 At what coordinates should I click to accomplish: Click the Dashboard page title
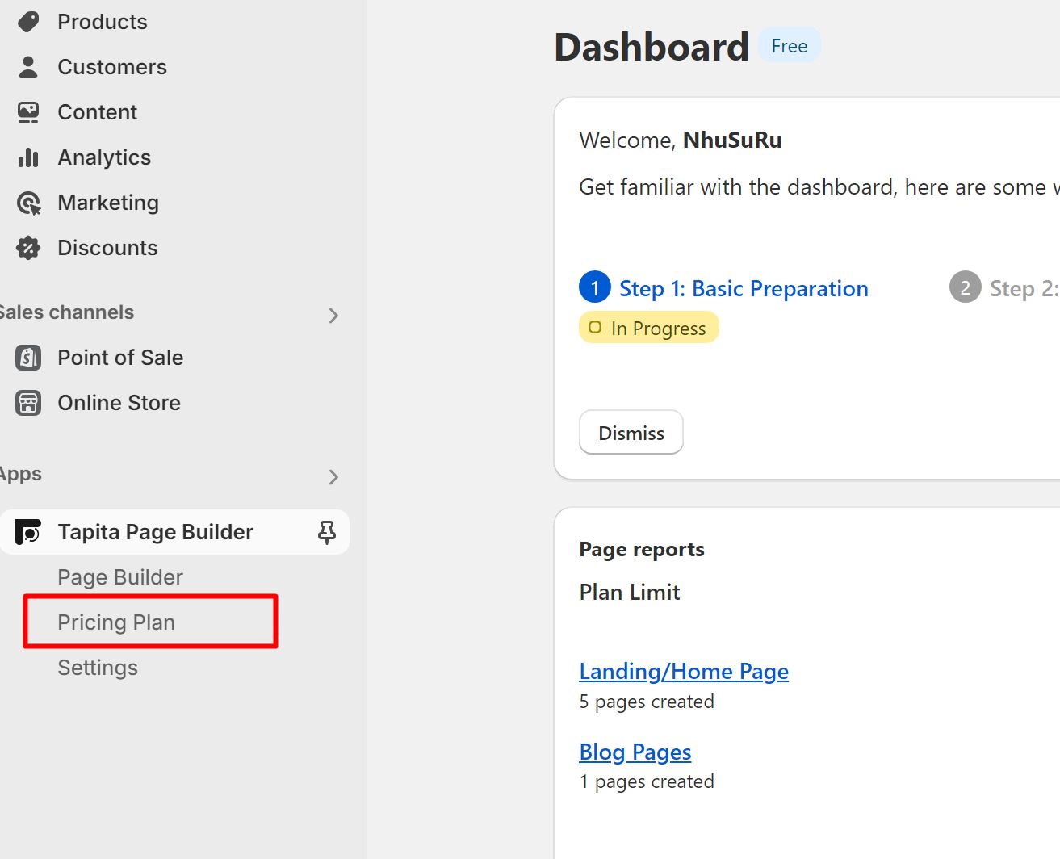click(x=652, y=47)
